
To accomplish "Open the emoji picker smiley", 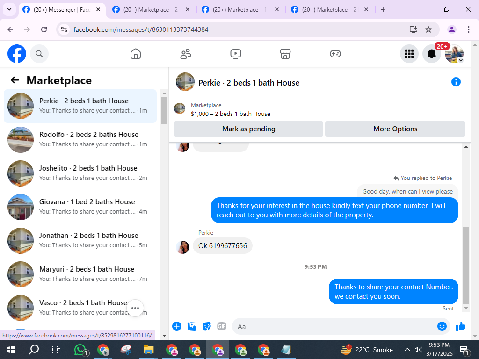I will pos(442,326).
